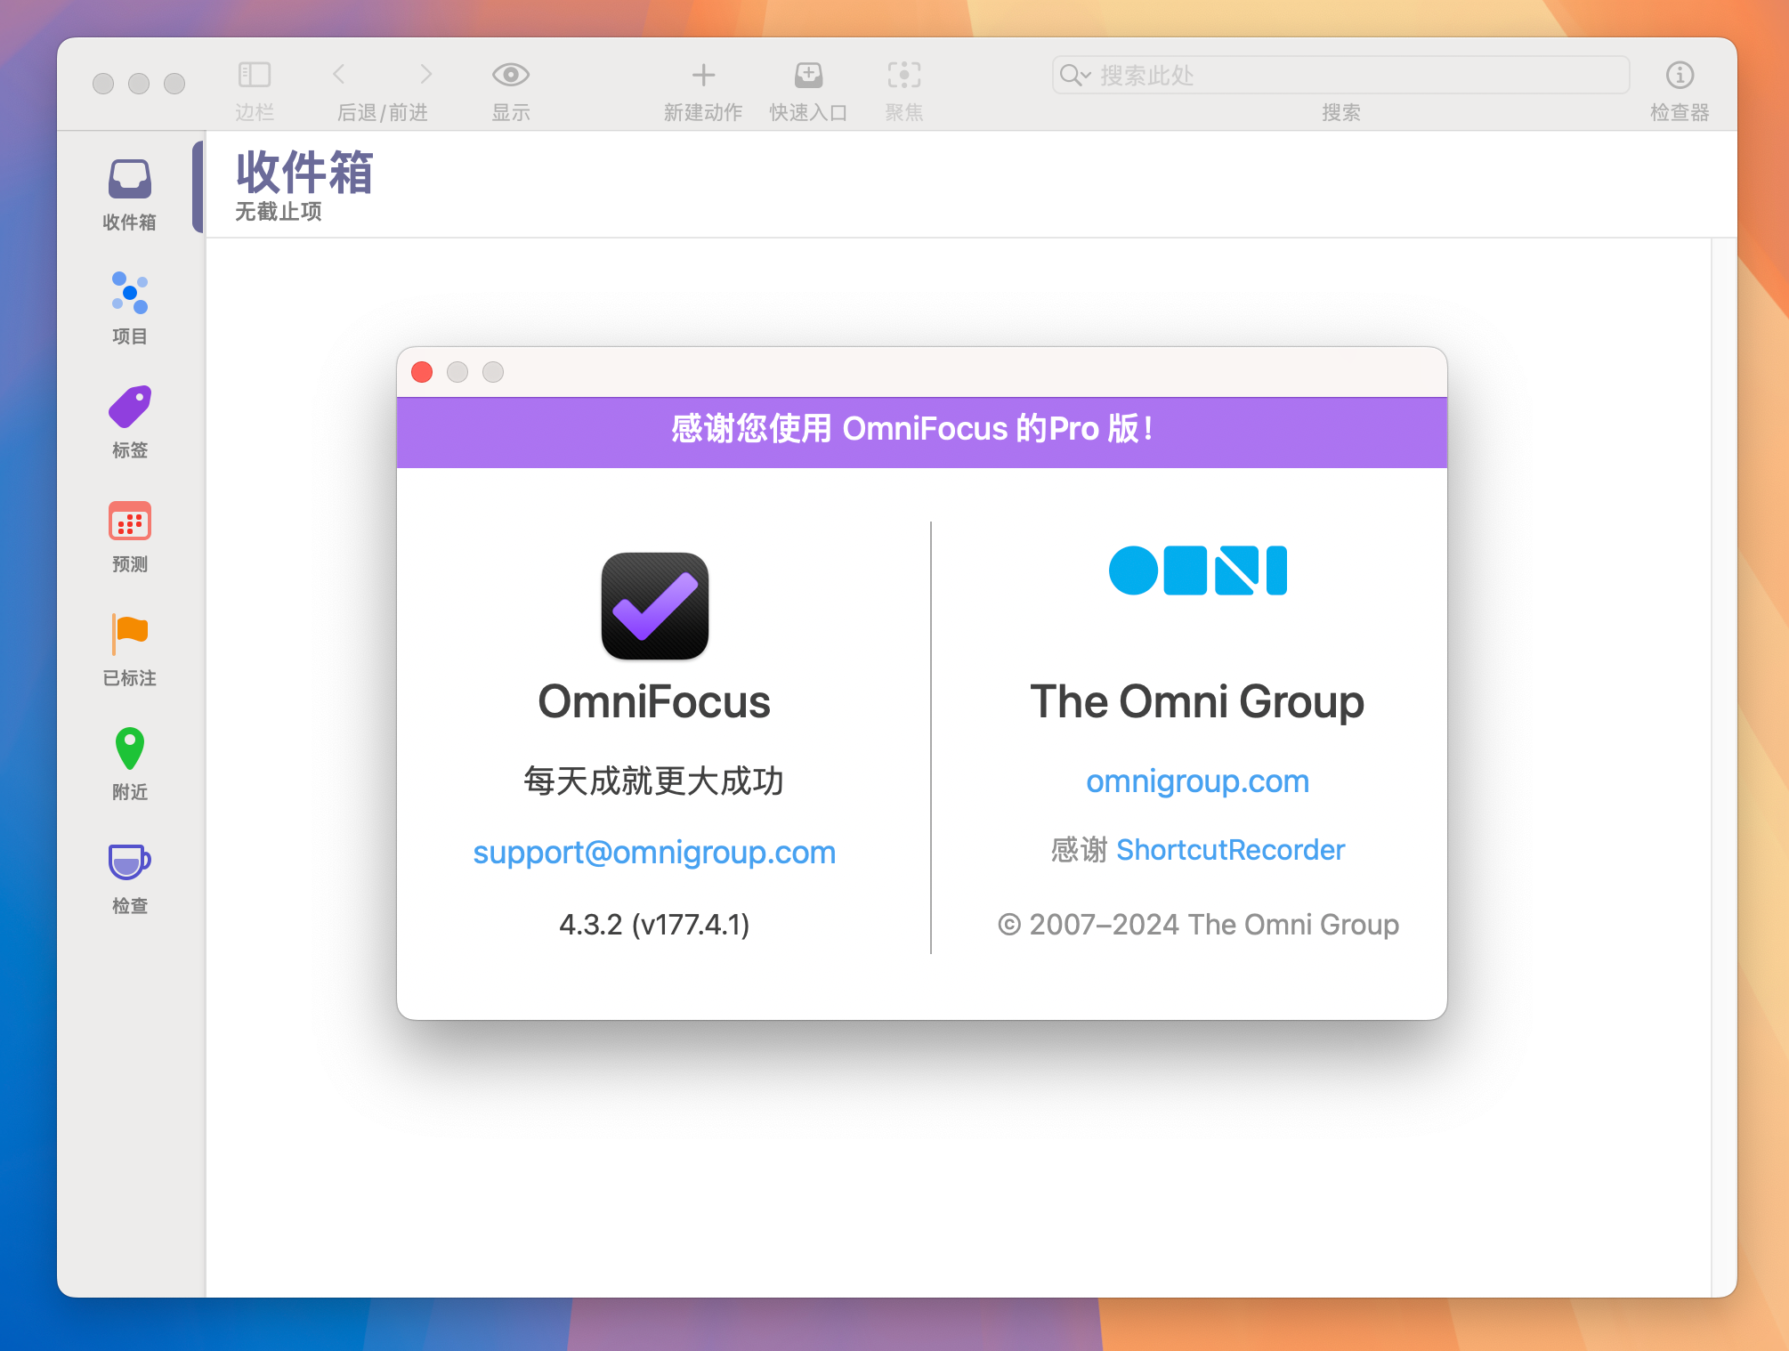Image resolution: width=1789 pixels, height=1351 pixels.
Task: Go back with the left chevron
Action: tap(339, 74)
